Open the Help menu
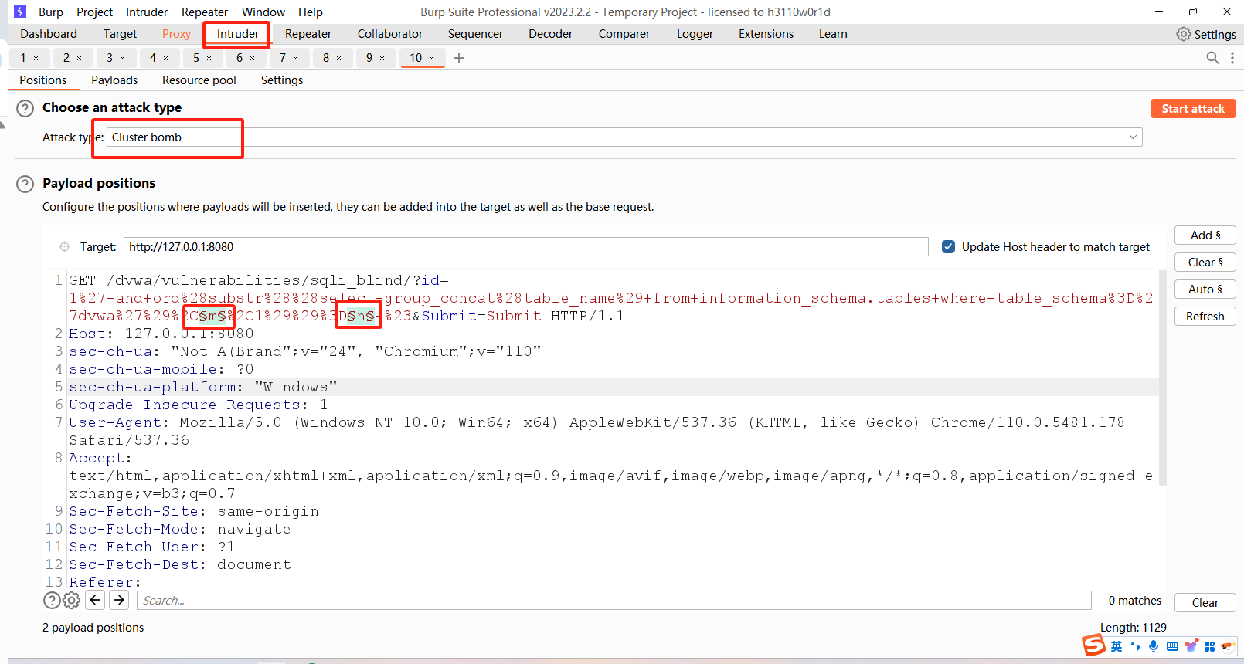 pos(311,12)
